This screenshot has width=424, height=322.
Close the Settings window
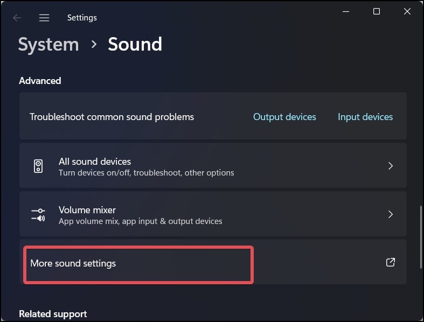pos(407,12)
